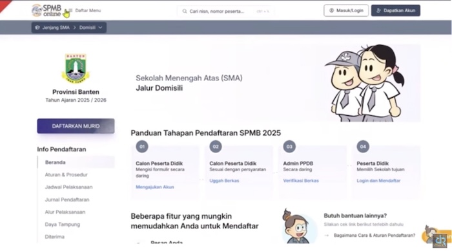This screenshot has height=251, width=452.
Task: Open the Jenjang SMA breadcrumb selector
Action: tap(53, 28)
